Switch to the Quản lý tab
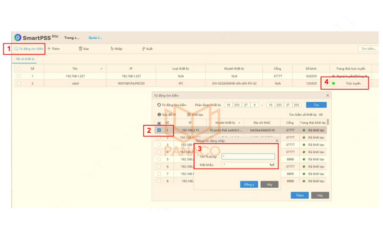Viewport: 383px width, 240px height. coord(95,38)
